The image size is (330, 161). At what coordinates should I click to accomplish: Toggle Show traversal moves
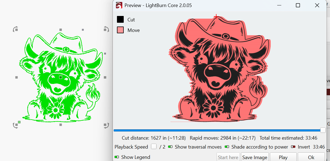click(170, 147)
